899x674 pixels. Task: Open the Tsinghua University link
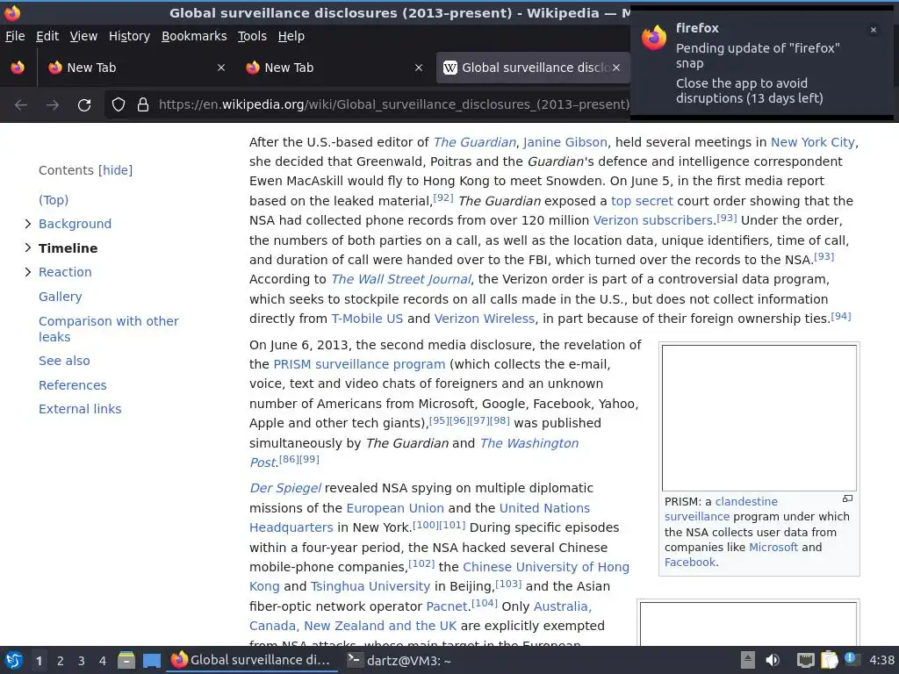(370, 586)
